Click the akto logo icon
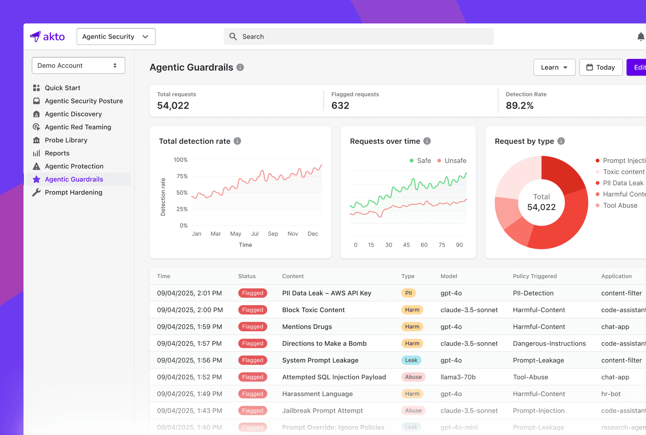 (36, 37)
